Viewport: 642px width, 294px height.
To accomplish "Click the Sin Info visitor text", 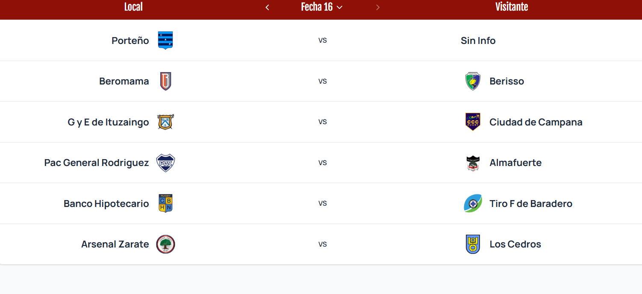I will (x=478, y=41).
